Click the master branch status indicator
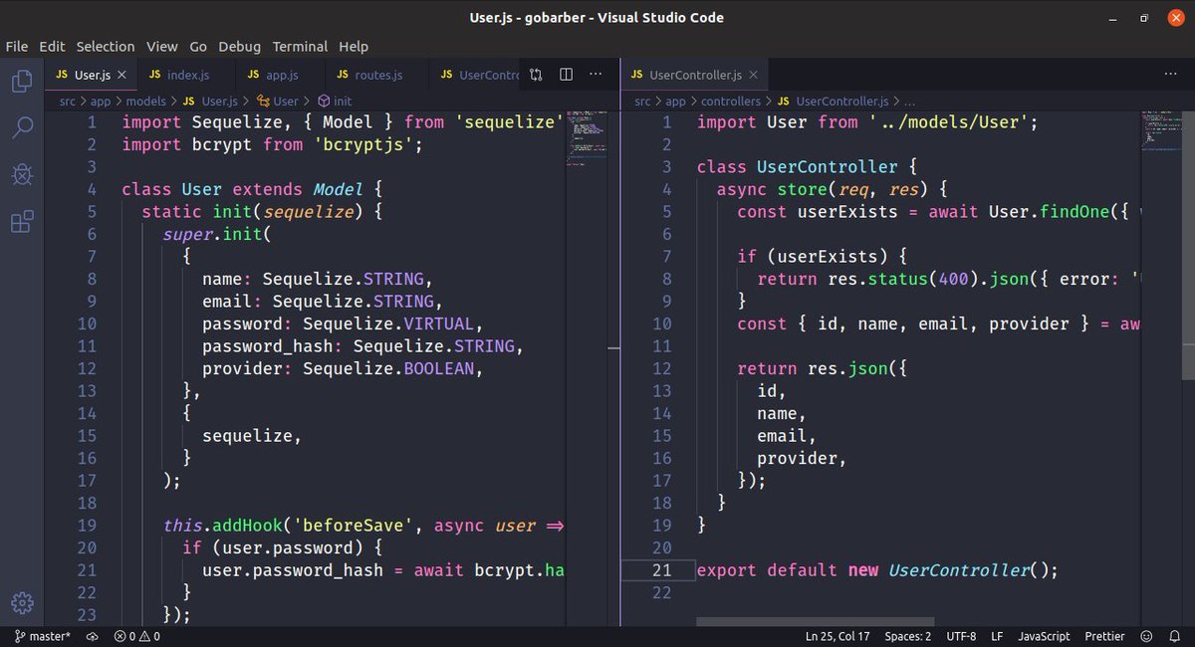 pos(42,636)
